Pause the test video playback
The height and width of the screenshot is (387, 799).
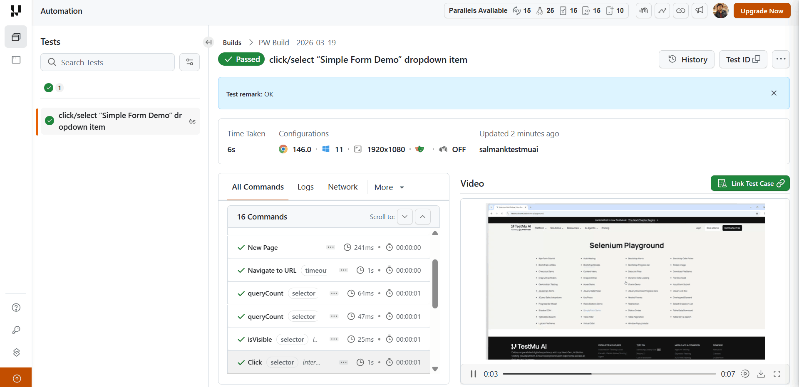473,374
